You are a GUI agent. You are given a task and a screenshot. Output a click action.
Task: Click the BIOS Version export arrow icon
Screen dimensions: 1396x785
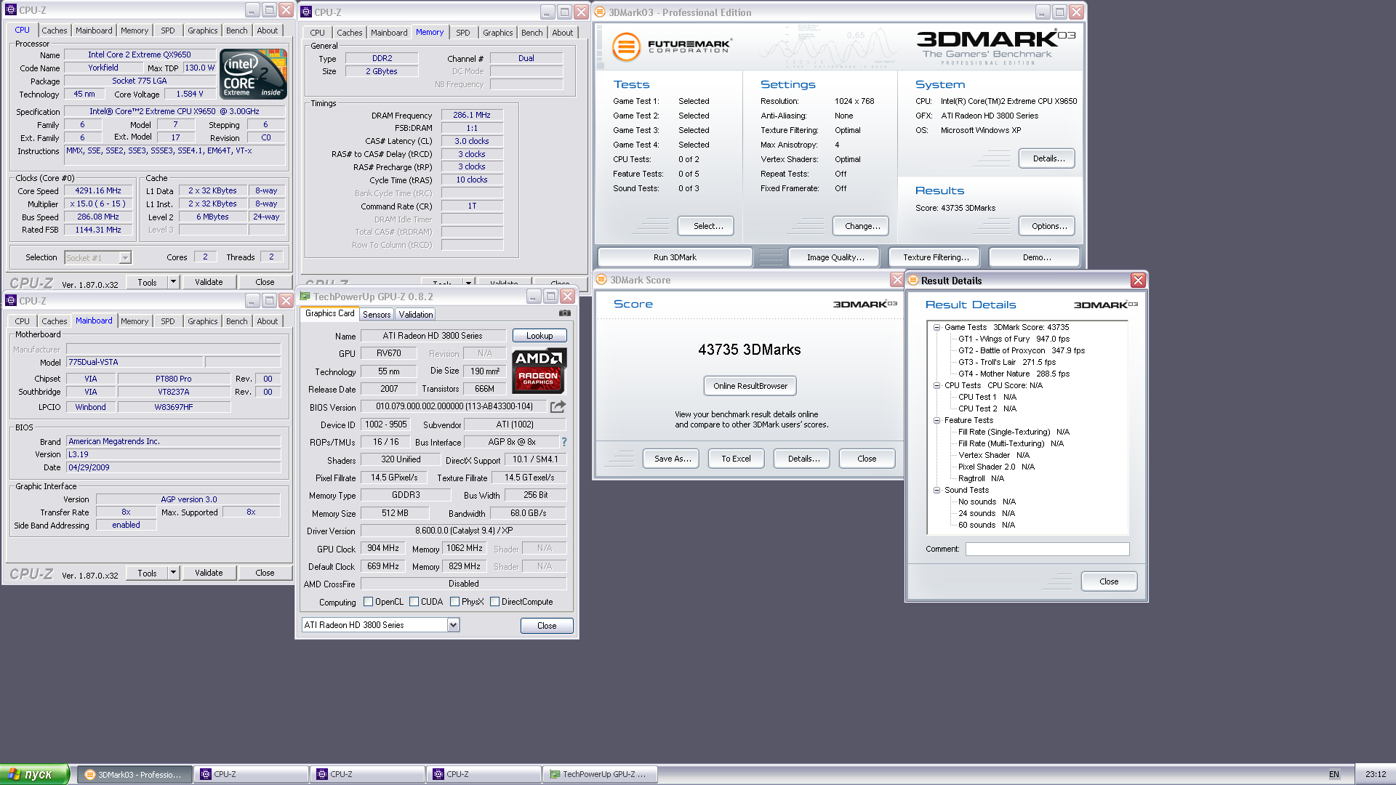[x=558, y=407]
